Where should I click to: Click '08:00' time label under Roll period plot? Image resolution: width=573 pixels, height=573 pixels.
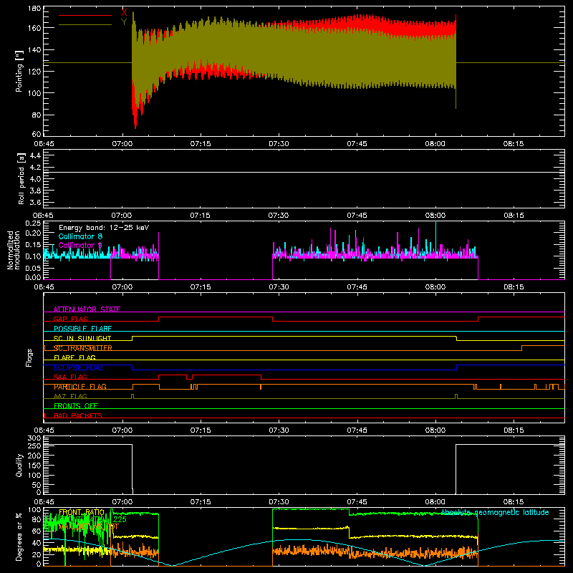pyautogui.click(x=435, y=216)
